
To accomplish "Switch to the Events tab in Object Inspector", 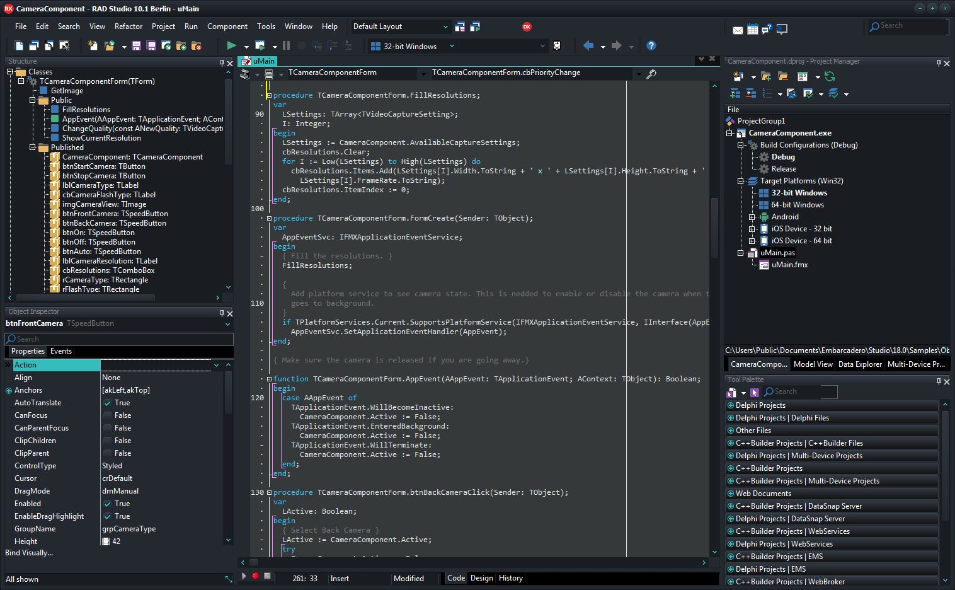I will (x=61, y=351).
